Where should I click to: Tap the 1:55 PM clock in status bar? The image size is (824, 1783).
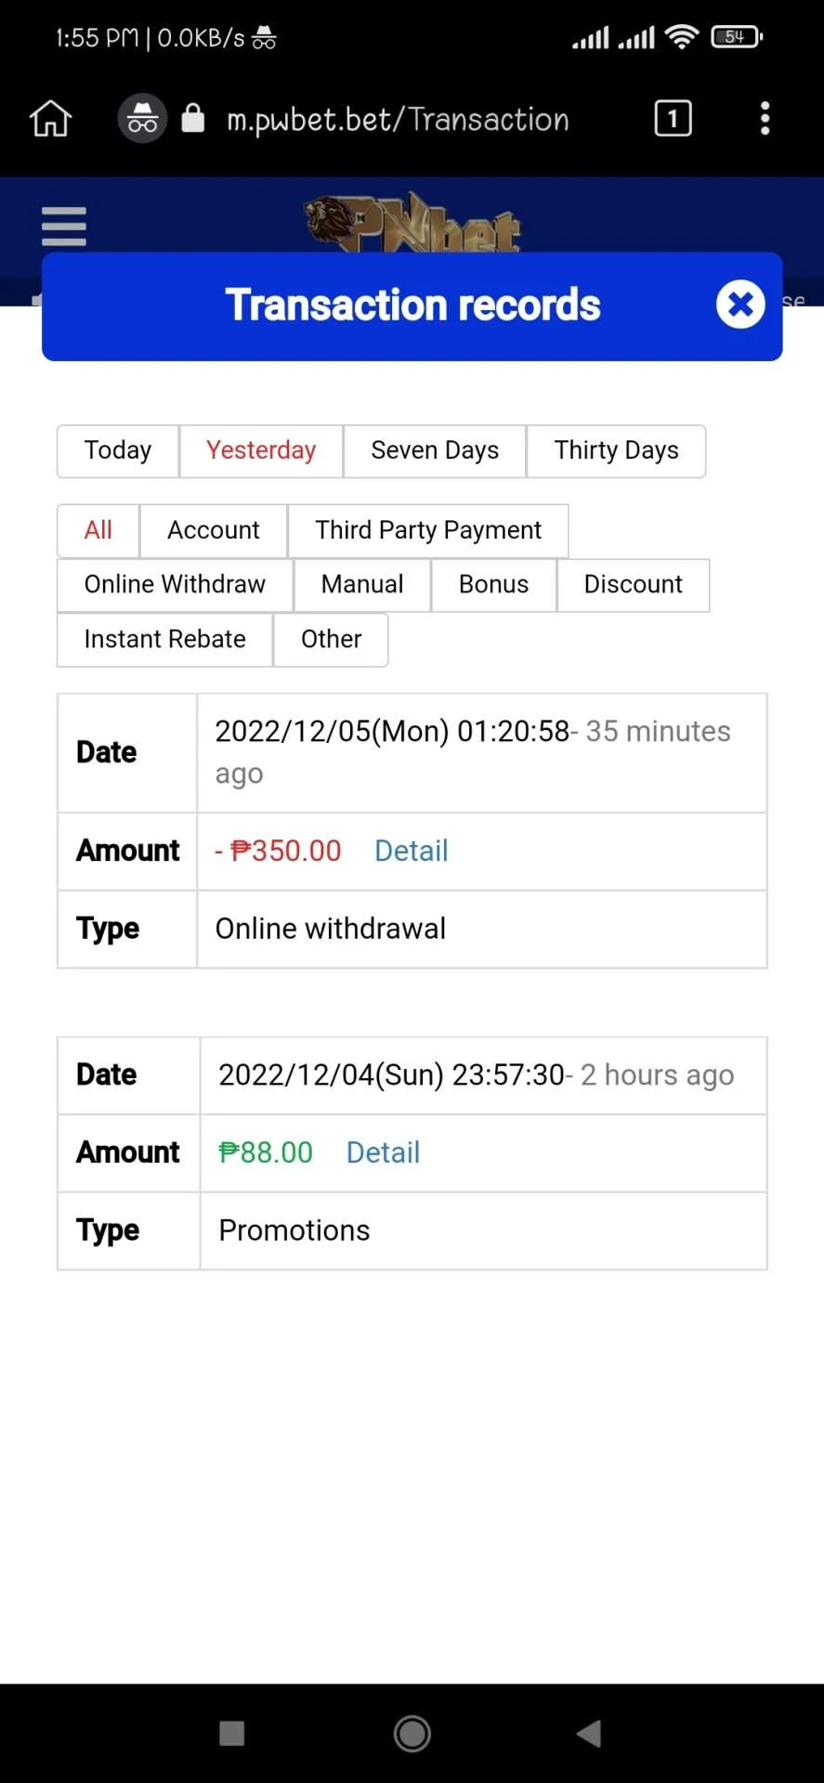(x=97, y=38)
